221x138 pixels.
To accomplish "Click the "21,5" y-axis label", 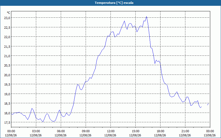I will coord(7,46).
